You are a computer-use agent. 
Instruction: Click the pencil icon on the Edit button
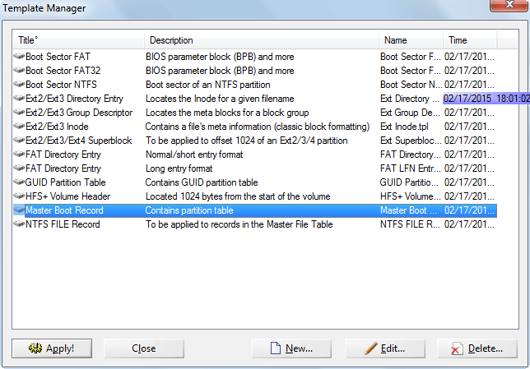(x=371, y=348)
